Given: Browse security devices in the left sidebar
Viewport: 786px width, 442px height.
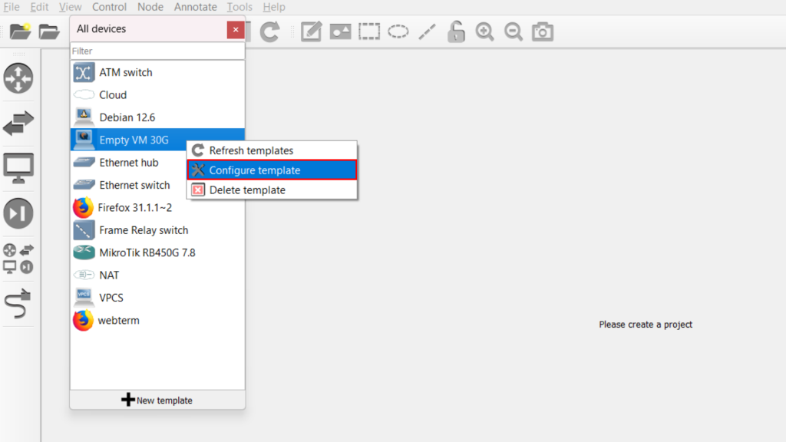Looking at the screenshot, I should point(18,213).
